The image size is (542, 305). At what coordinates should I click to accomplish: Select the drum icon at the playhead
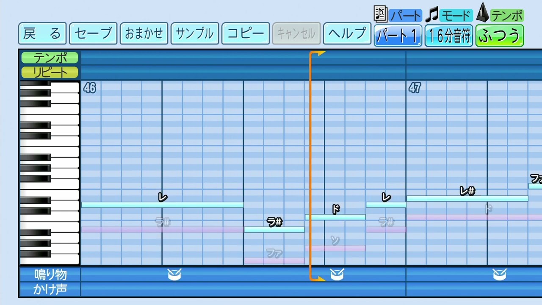(337, 274)
